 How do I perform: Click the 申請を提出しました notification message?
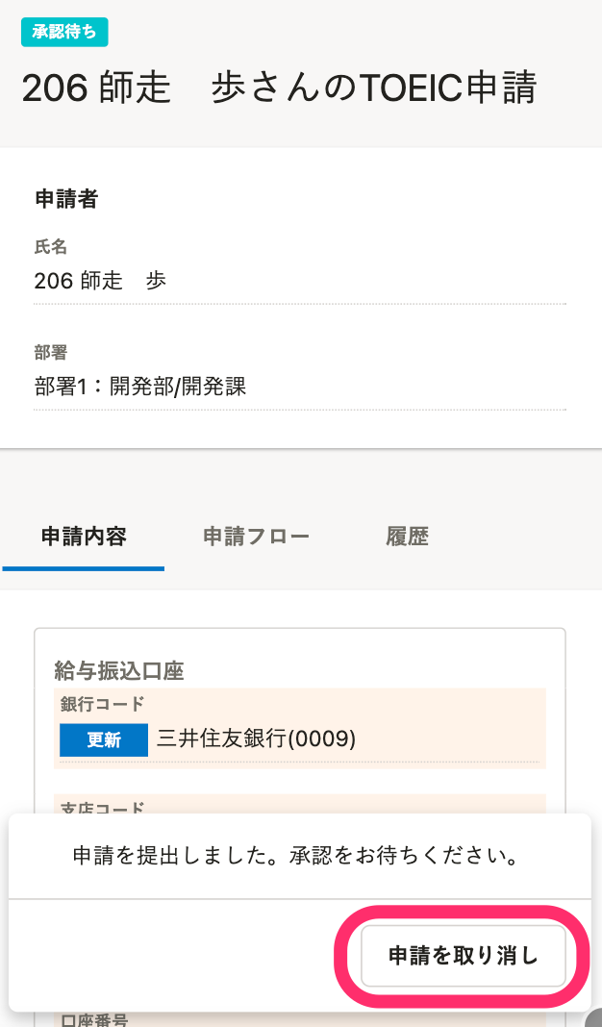click(296, 856)
